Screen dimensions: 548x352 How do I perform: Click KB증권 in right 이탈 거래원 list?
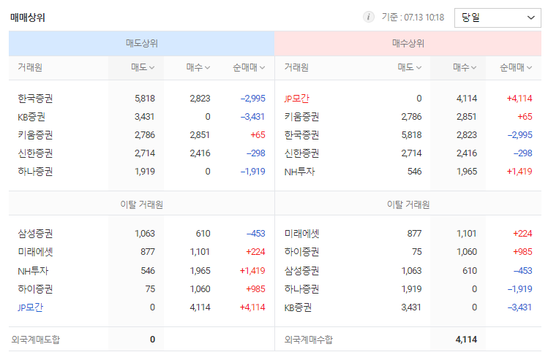pos(298,307)
